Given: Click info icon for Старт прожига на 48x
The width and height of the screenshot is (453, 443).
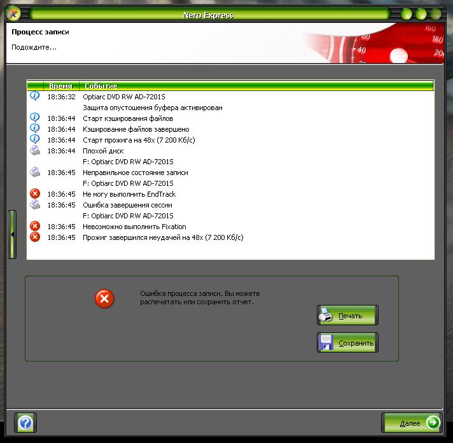Looking at the screenshot, I should 34,139.
